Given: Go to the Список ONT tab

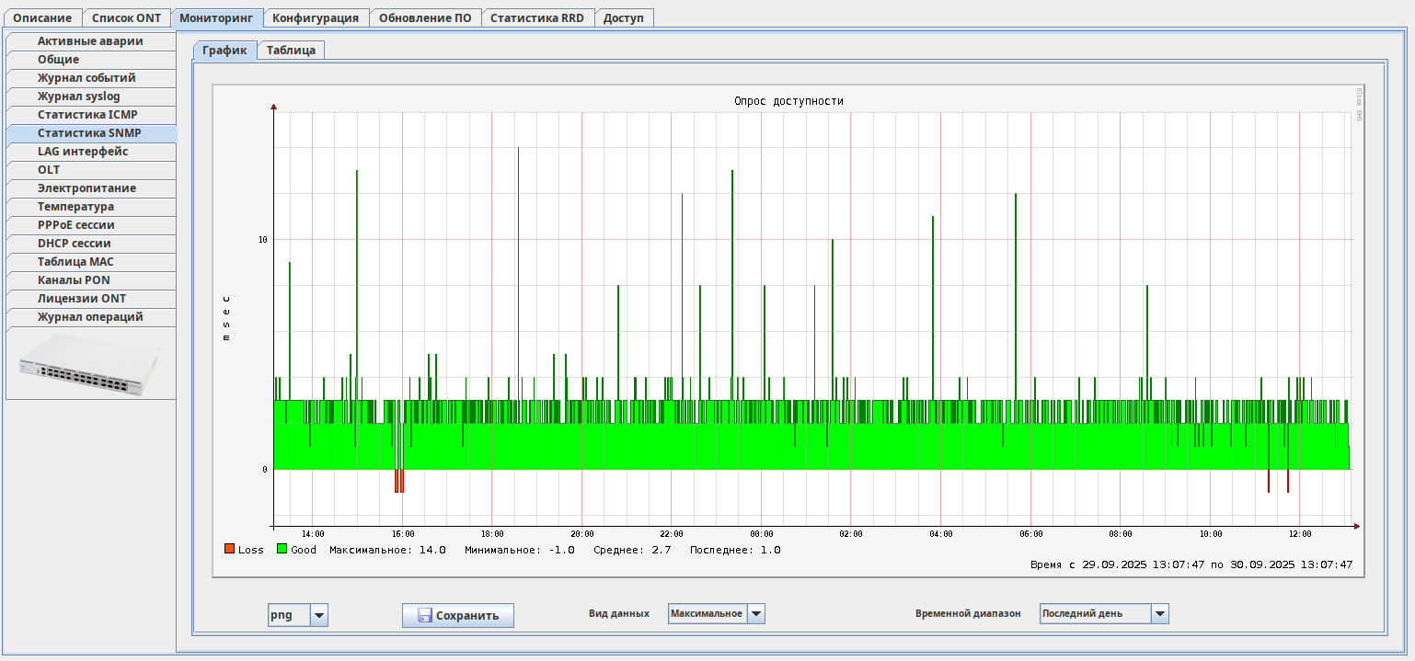Looking at the screenshot, I should 126,17.
